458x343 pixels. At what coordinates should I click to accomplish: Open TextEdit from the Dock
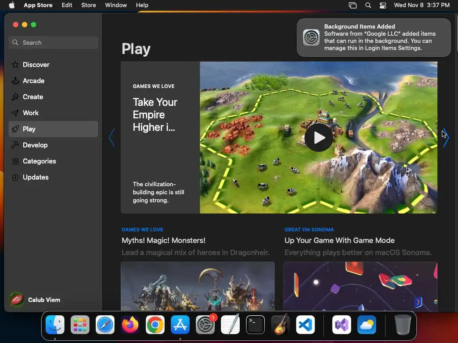pyautogui.click(x=230, y=325)
